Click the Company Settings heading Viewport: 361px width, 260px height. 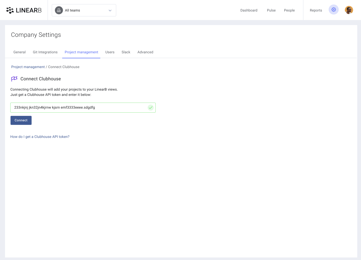36,35
